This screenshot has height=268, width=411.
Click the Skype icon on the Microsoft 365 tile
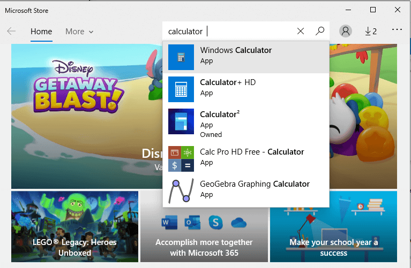(x=215, y=223)
